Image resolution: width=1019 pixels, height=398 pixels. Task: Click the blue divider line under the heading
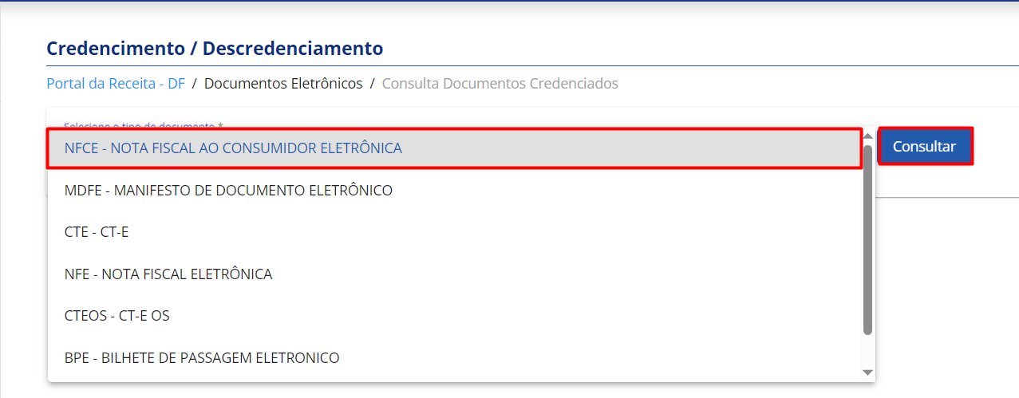click(527, 66)
